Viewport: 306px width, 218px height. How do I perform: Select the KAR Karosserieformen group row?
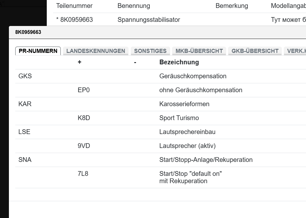coord(25,104)
